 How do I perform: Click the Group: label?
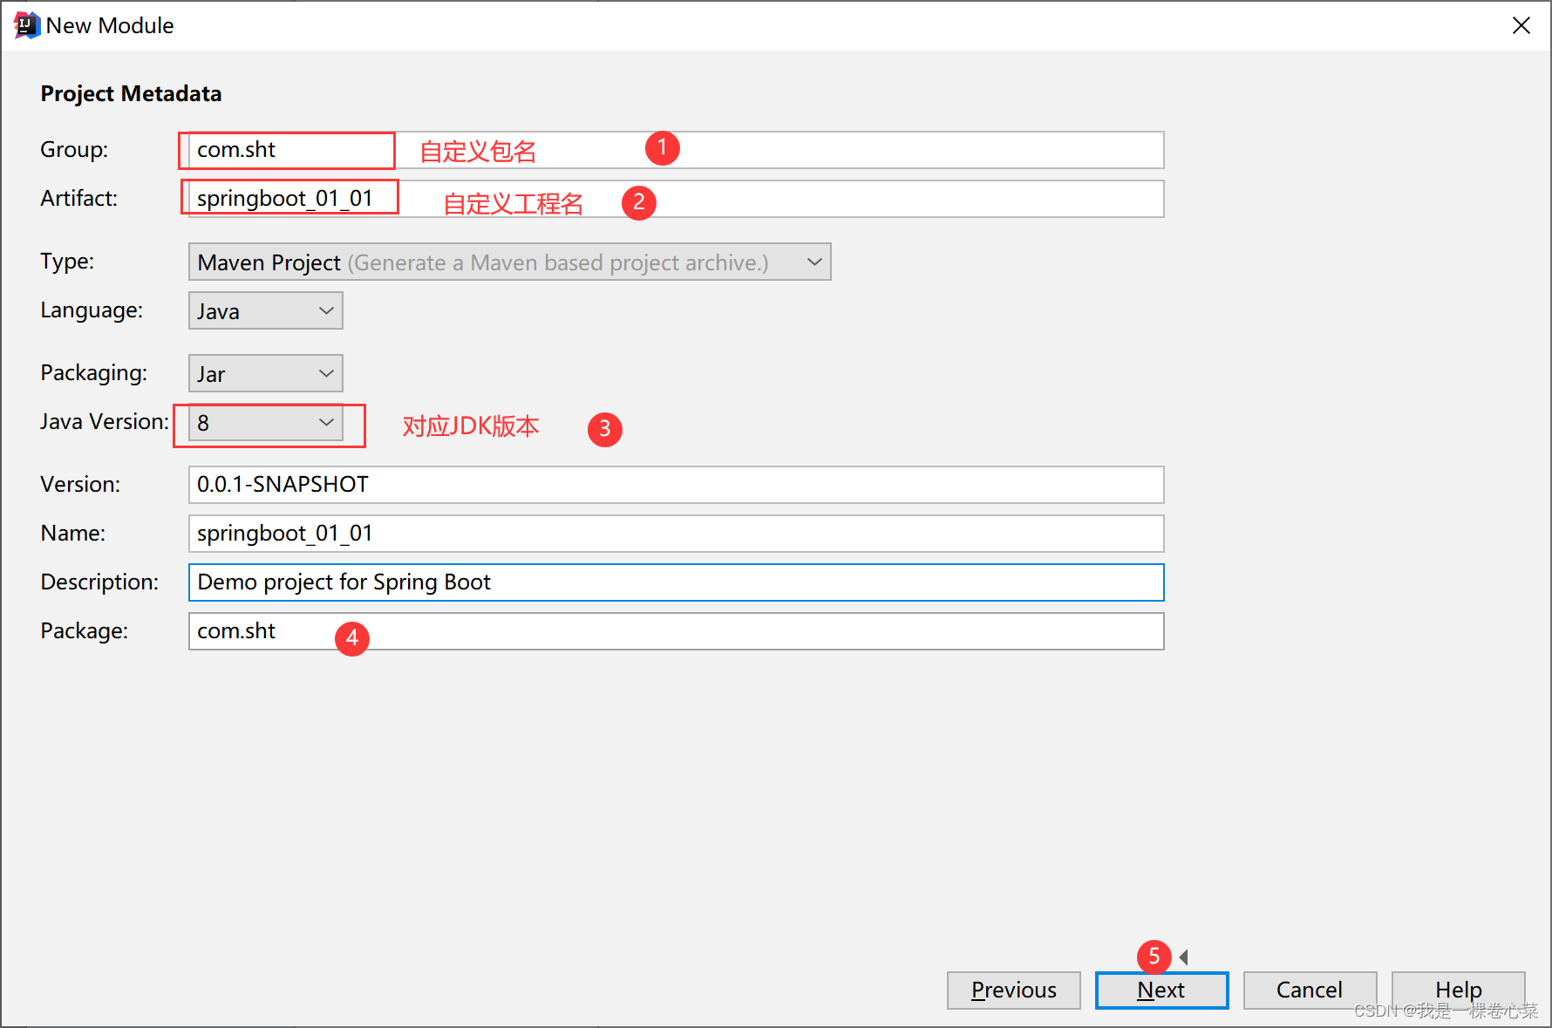coord(74,150)
